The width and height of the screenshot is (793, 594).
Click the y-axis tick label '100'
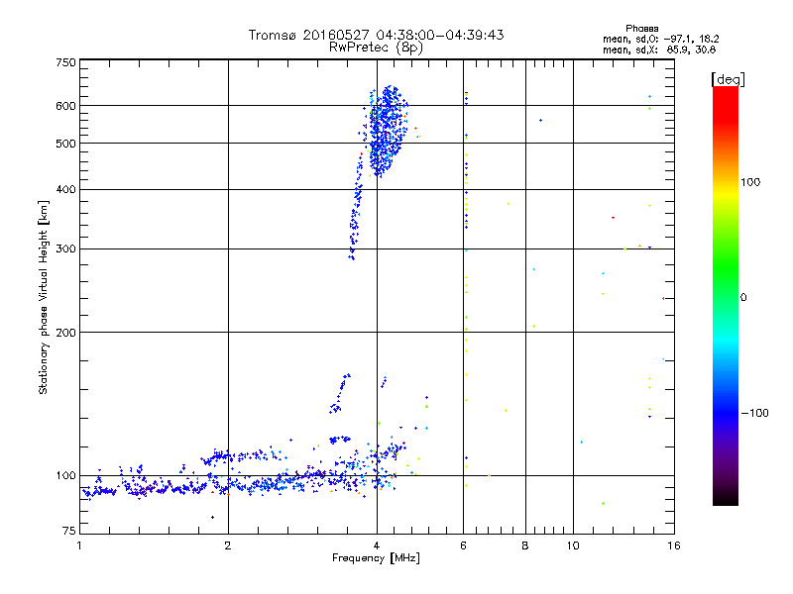pyautogui.click(x=65, y=476)
